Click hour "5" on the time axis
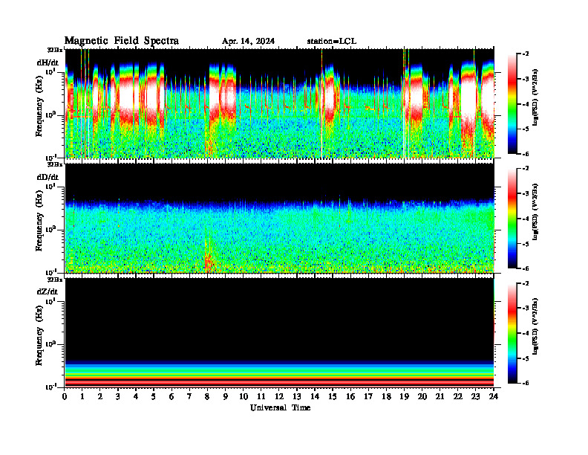 (x=154, y=396)
